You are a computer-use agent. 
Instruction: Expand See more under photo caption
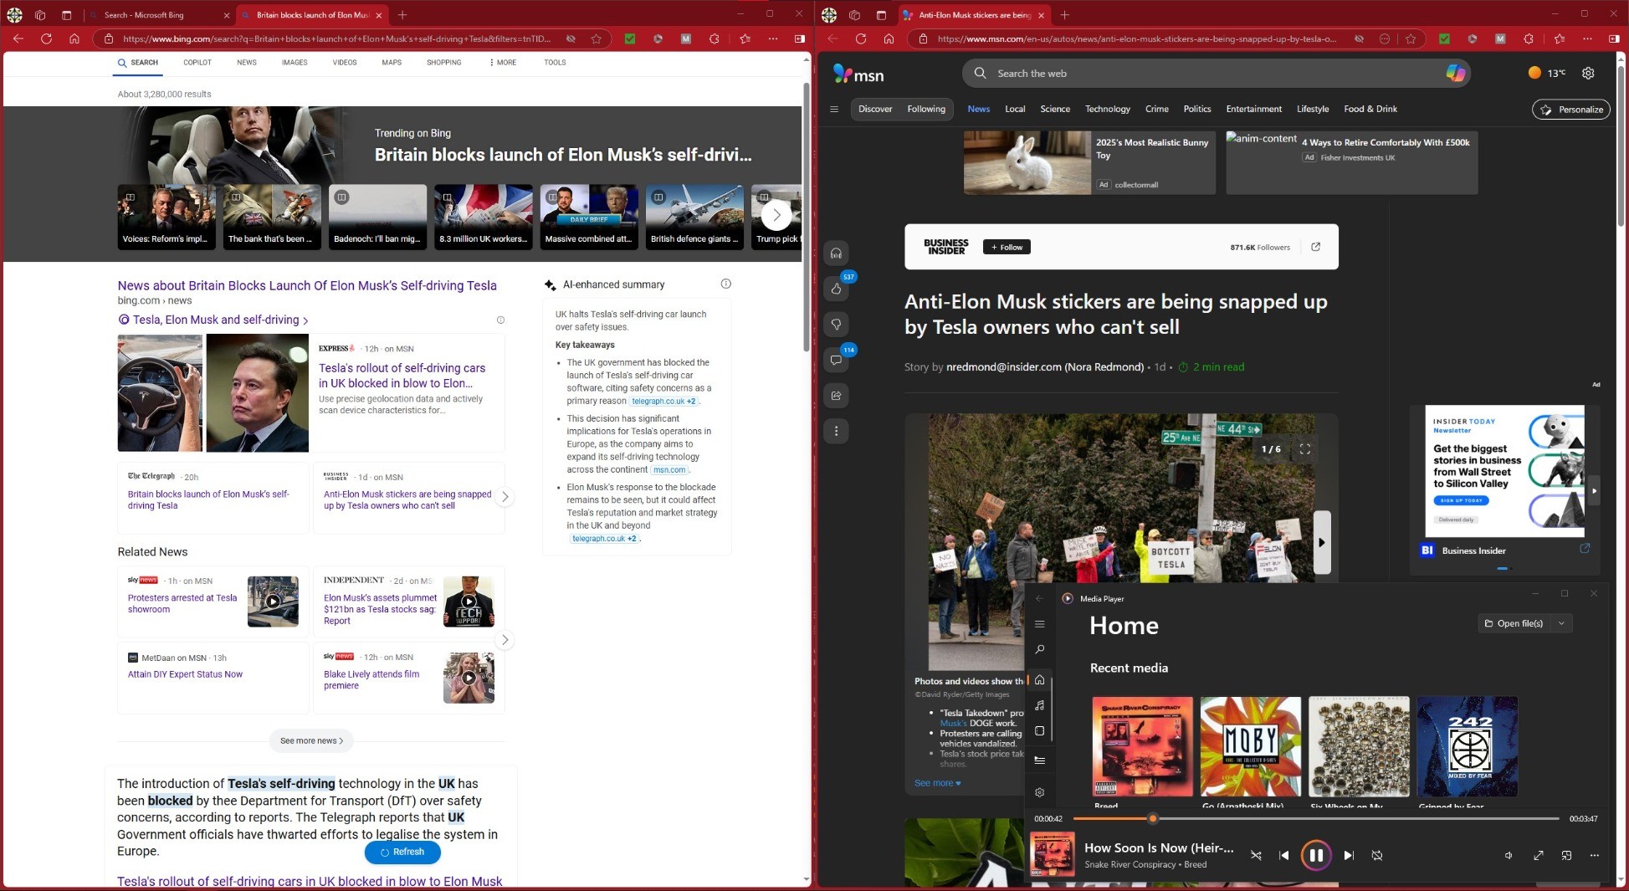937,783
